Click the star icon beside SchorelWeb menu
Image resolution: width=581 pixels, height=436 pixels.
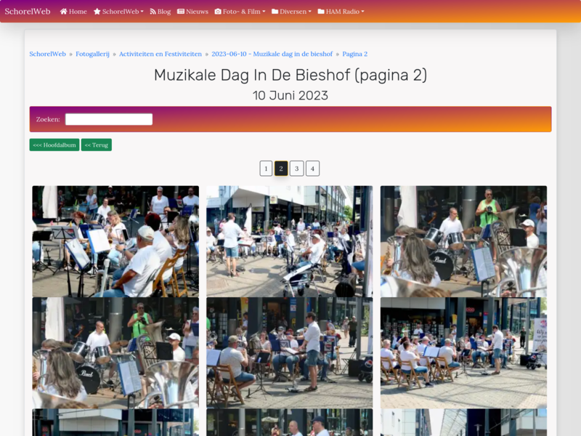coord(97,12)
